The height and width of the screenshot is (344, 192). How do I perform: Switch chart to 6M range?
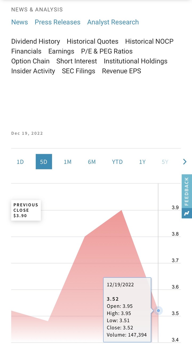(92, 162)
